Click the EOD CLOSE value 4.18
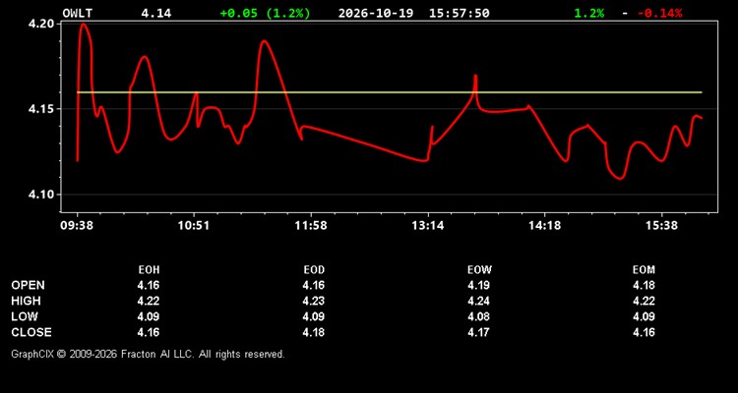The width and height of the screenshot is (738, 393). point(314,332)
